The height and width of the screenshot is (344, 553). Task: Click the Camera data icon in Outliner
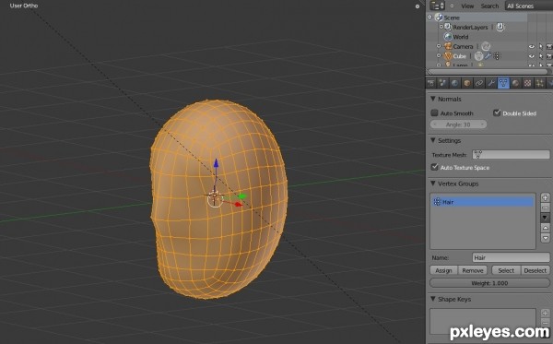click(x=486, y=46)
